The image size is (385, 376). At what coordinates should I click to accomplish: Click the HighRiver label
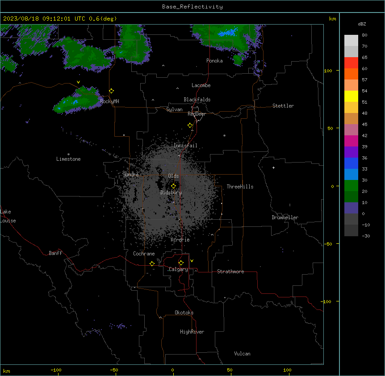(192, 332)
